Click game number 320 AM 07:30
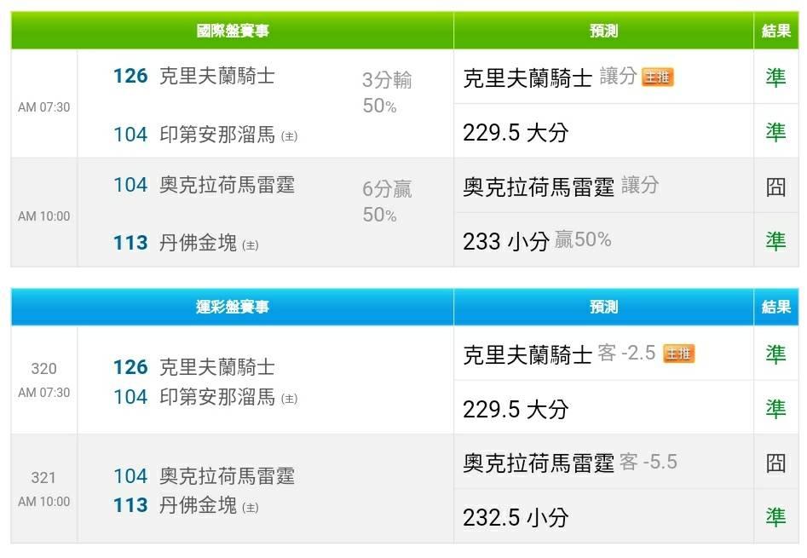This screenshot has height=558, width=807. tap(43, 380)
